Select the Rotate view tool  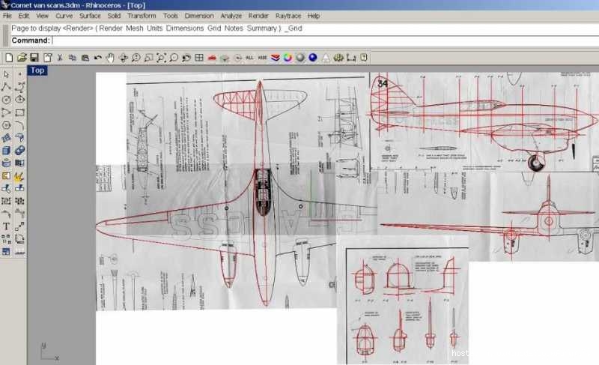coord(123,58)
